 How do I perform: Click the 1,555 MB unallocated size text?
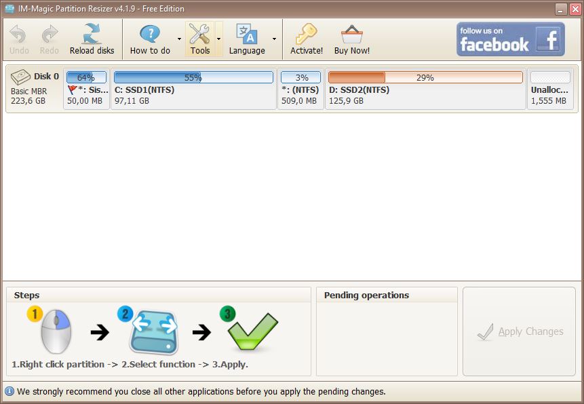[x=549, y=101]
